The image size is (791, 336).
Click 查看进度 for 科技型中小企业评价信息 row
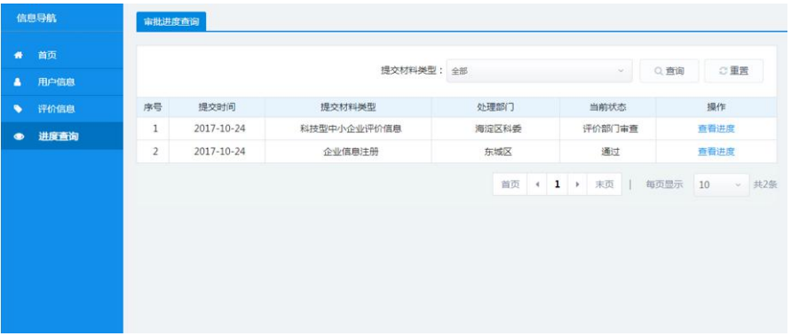(x=716, y=129)
